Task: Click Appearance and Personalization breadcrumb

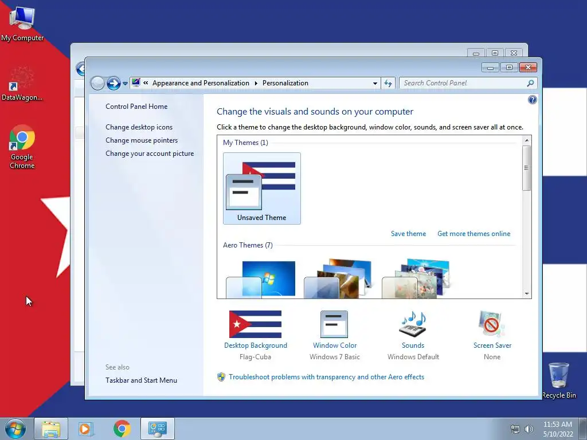Action: pyautogui.click(x=201, y=83)
